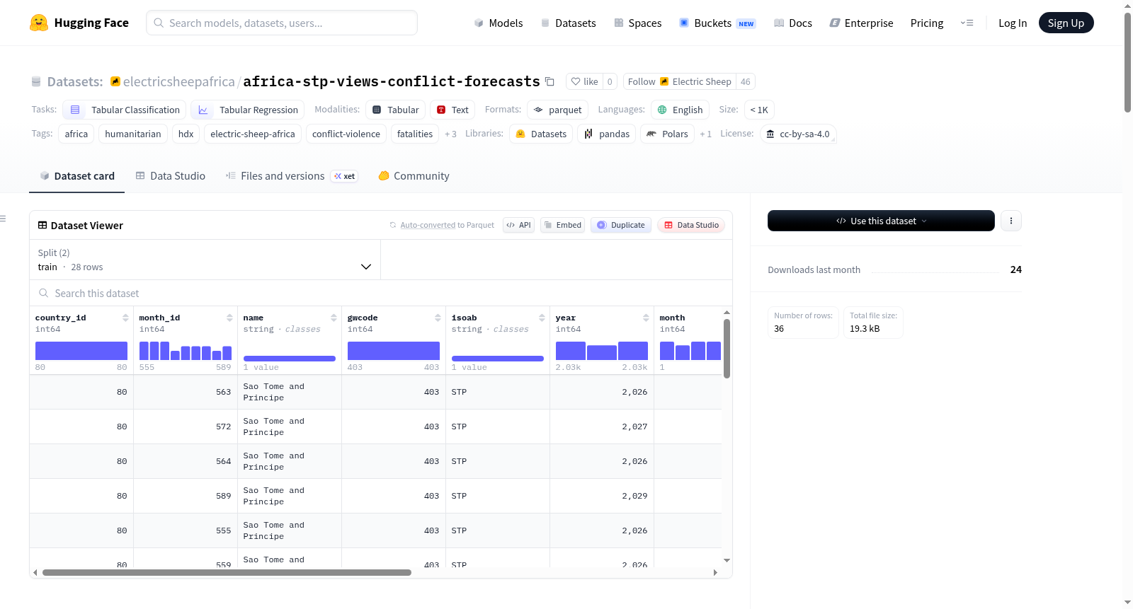The width and height of the screenshot is (1133, 609).
Task: Open Datasets in the navigation bar
Action: (x=568, y=23)
